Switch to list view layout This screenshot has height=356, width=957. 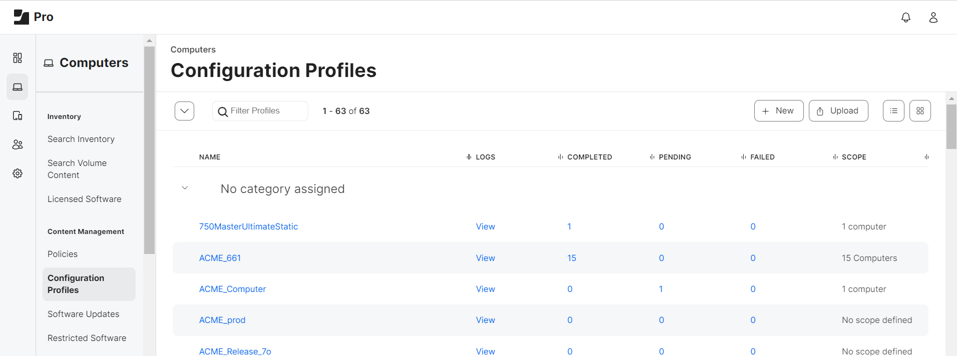click(x=893, y=111)
